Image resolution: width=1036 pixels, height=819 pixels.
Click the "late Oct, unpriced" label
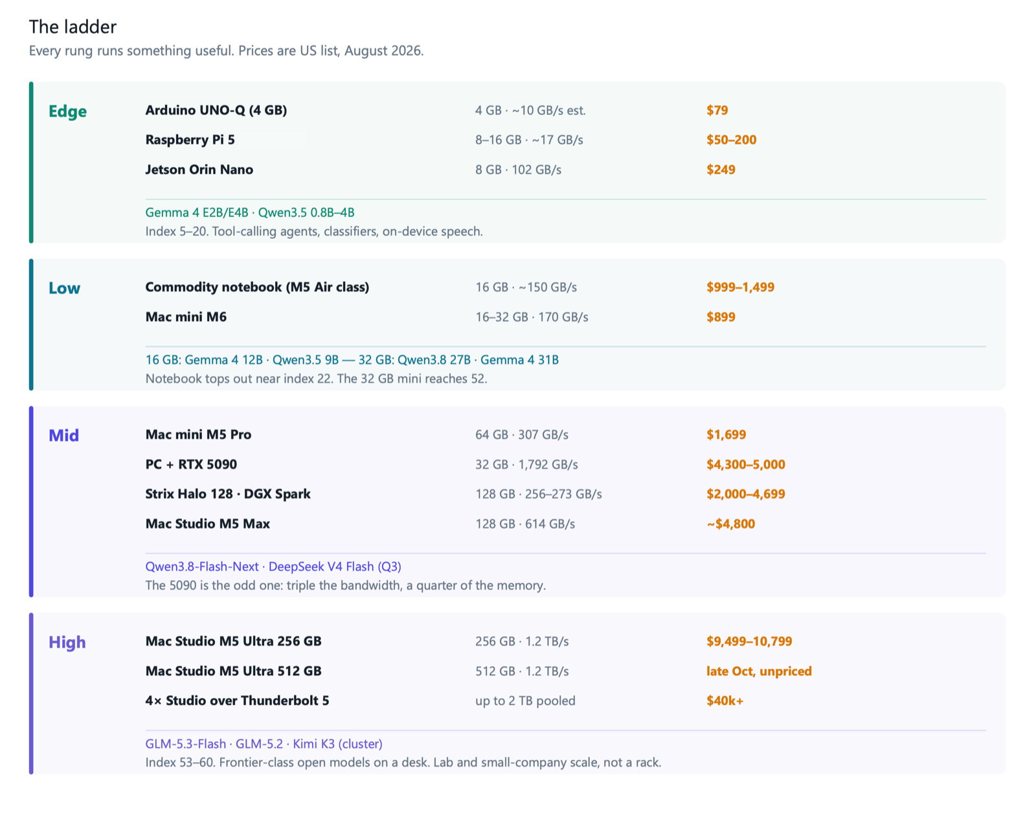pyautogui.click(x=759, y=671)
